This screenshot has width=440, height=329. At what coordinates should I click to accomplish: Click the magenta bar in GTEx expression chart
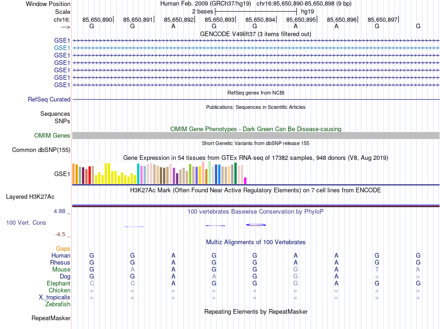pyautogui.click(x=245, y=181)
